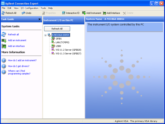
Task: Click the Add an interface link
Action: pyautogui.click(x=16, y=46)
